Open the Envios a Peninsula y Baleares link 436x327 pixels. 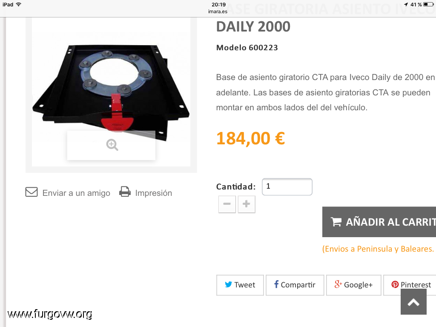pyautogui.click(x=378, y=249)
